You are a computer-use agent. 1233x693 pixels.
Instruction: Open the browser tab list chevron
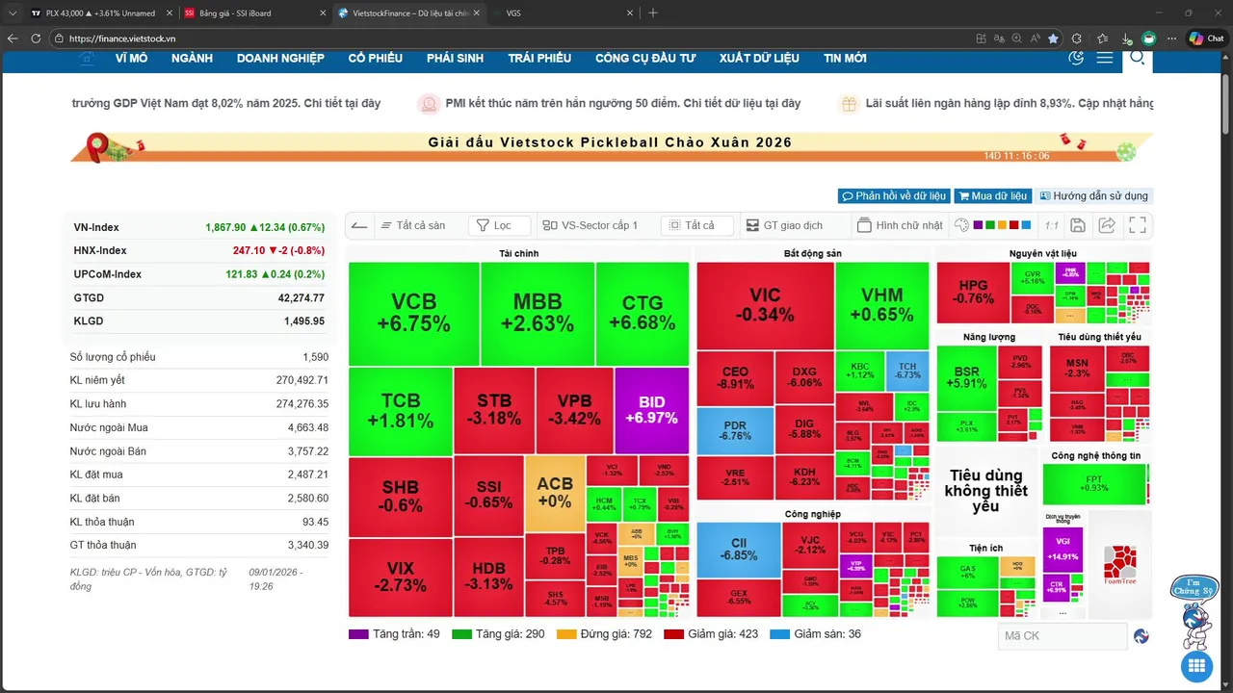[11, 13]
